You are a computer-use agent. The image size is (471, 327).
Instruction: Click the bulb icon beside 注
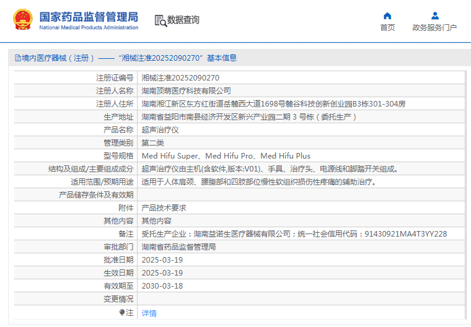click(121, 313)
